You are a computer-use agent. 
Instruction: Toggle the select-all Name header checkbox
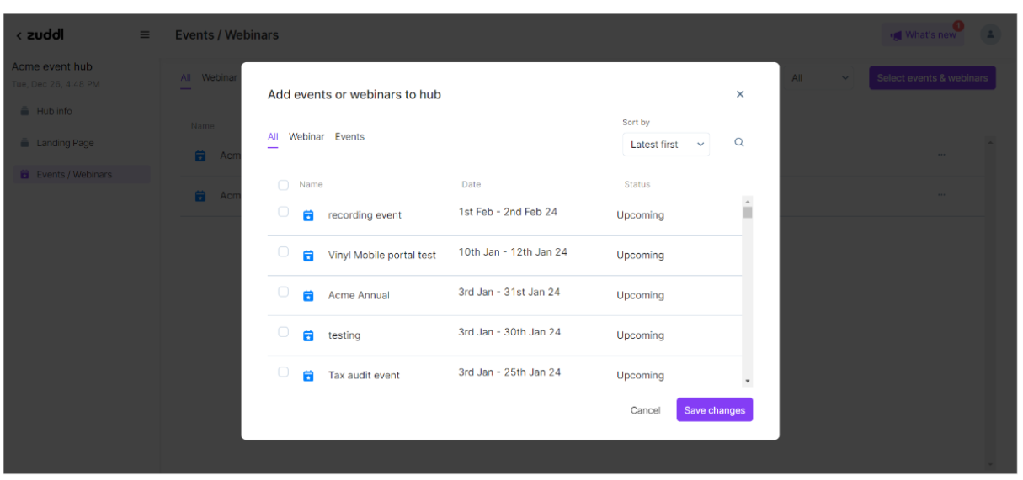point(284,185)
